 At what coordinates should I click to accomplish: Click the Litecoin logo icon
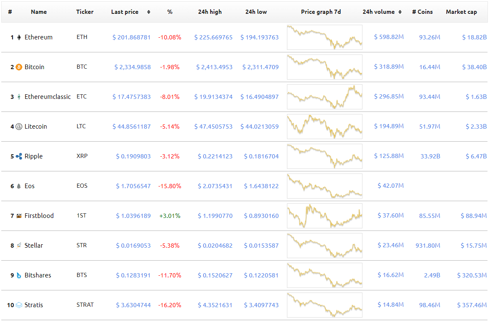19,127
